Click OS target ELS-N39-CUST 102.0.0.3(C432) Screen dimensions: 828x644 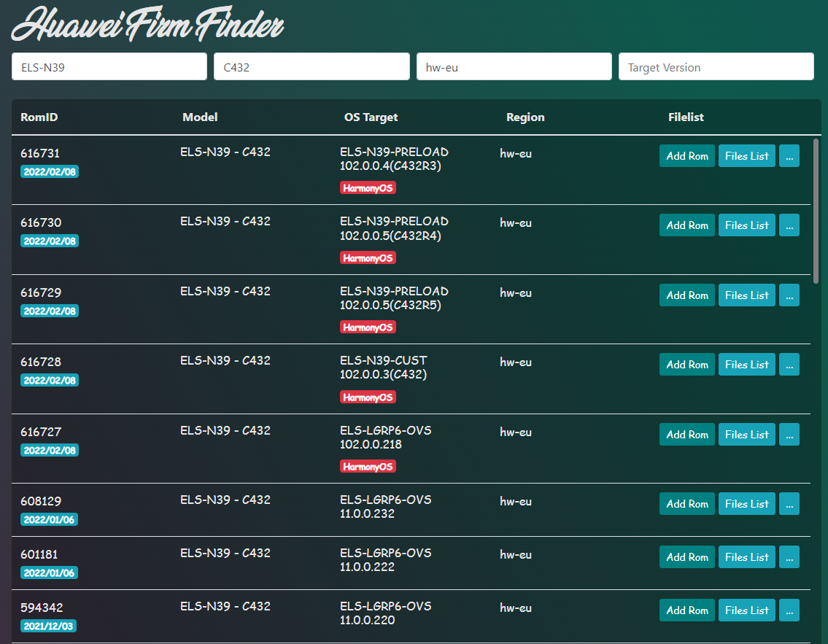pyautogui.click(x=384, y=368)
